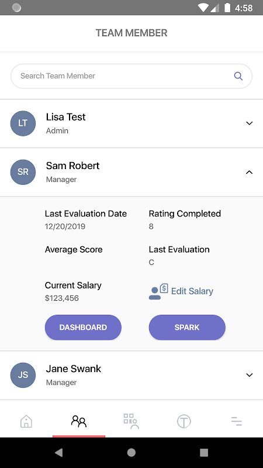
Task: Tap the Spark button
Action: 187,328
